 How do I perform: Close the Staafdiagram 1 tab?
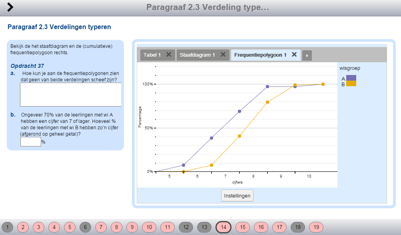coord(223,55)
